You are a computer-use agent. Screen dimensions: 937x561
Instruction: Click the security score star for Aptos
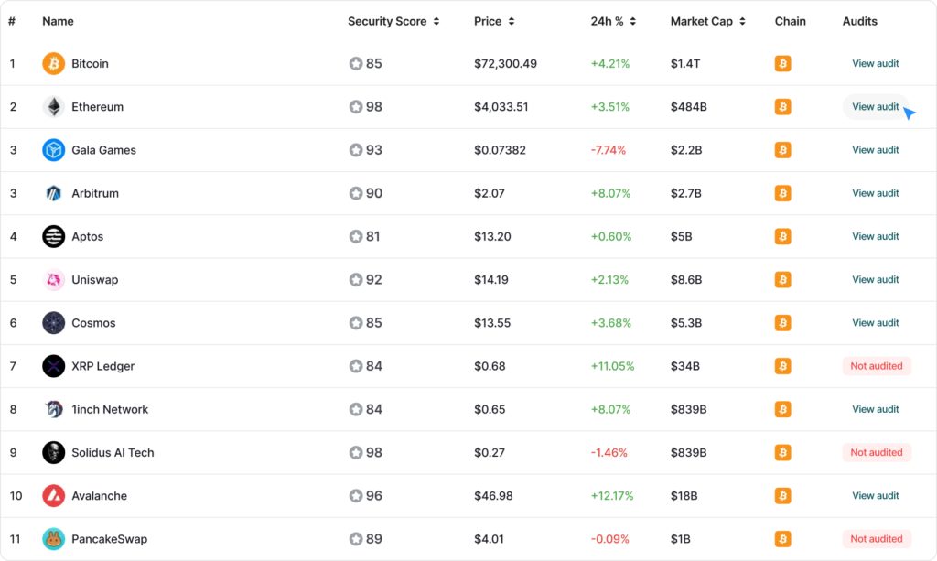(x=355, y=237)
